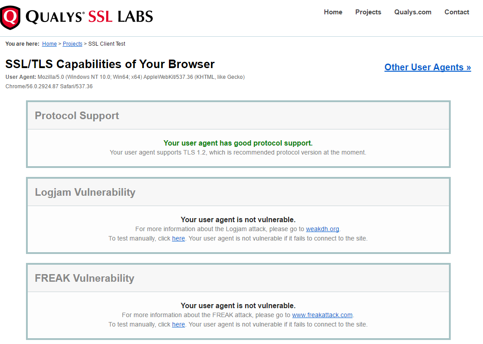
Task: Follow the Home breadcrumb link
Action: point(49,44)
